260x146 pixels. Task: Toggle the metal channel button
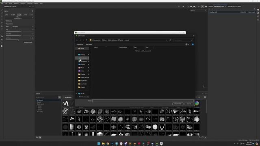pos(25,15)
